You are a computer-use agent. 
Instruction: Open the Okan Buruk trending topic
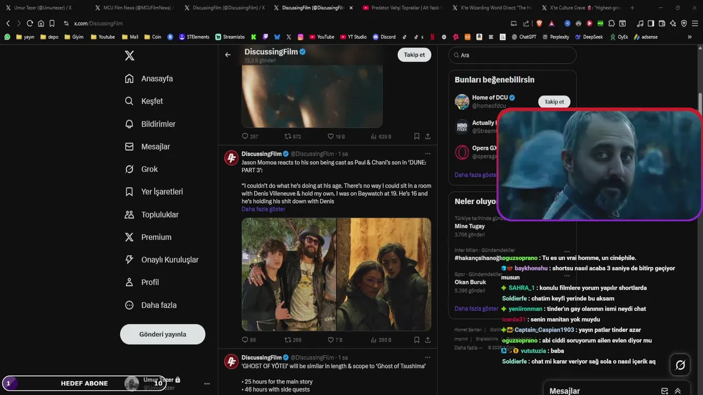tap(470, 282)
